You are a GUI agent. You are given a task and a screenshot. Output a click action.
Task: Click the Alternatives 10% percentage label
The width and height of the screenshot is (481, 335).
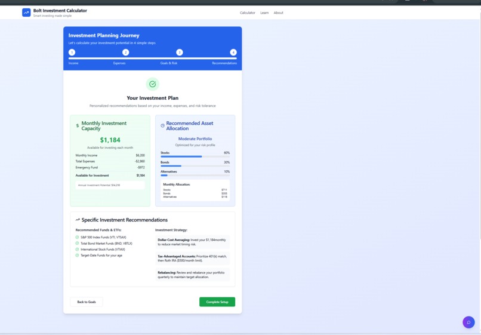pyautogui.click(x=227, y=171)
